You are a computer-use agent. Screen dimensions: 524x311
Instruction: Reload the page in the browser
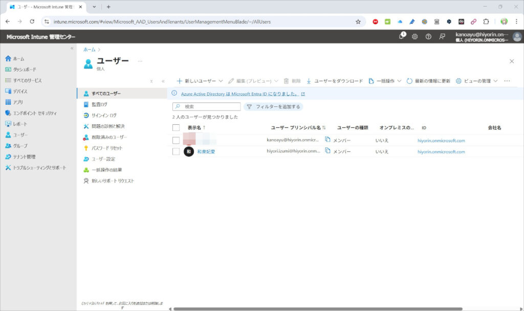point(32,21)
